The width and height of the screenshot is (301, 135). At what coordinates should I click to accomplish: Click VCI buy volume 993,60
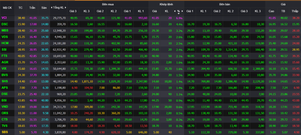pyautogui.click(x=143, y=18)
